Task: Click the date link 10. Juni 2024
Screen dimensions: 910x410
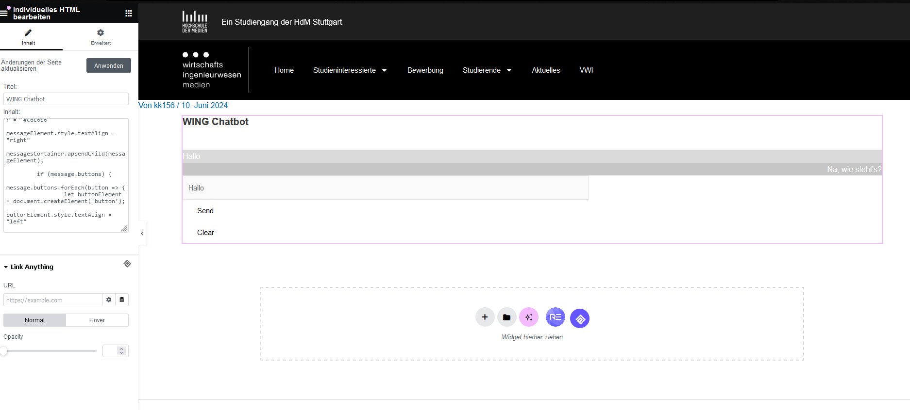Action: click(x=204, y=105)
